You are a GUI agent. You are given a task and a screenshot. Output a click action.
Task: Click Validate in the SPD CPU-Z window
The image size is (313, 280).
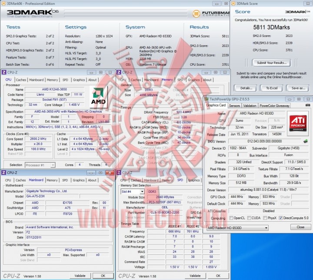click(x=195, y=276)
